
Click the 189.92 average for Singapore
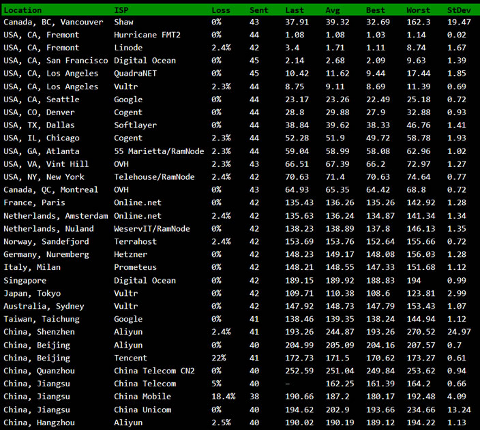pos(340,281)
